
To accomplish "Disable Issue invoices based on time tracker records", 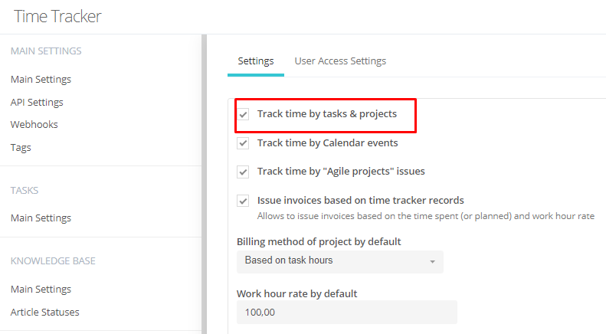I will pyautogui.click(x=243, y=201).
